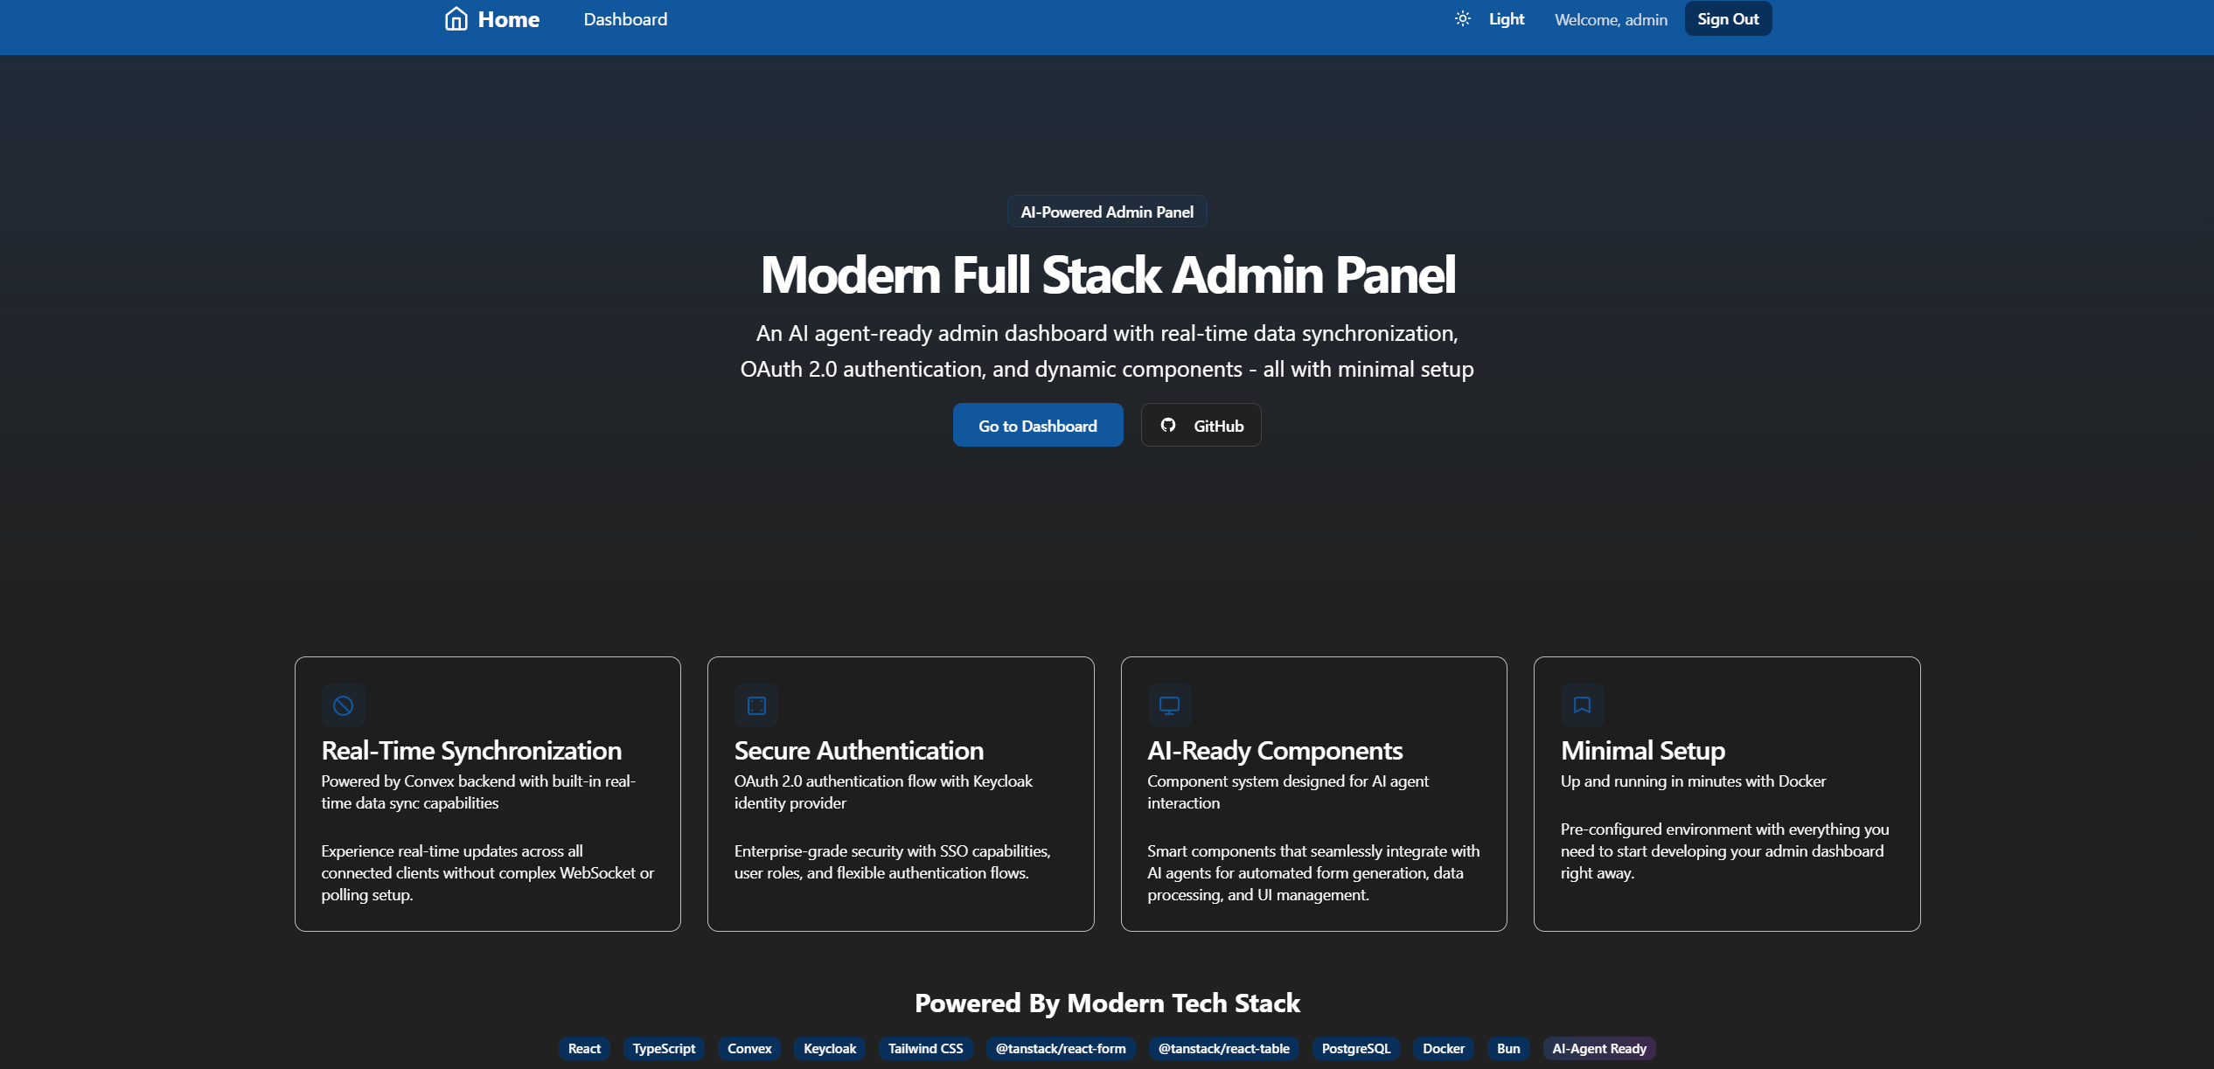Image resolution: width=2214 pixels, height=1069 pixels.
Task: Click the AI-Powered Admin Panel badge
Action: 1107,212
